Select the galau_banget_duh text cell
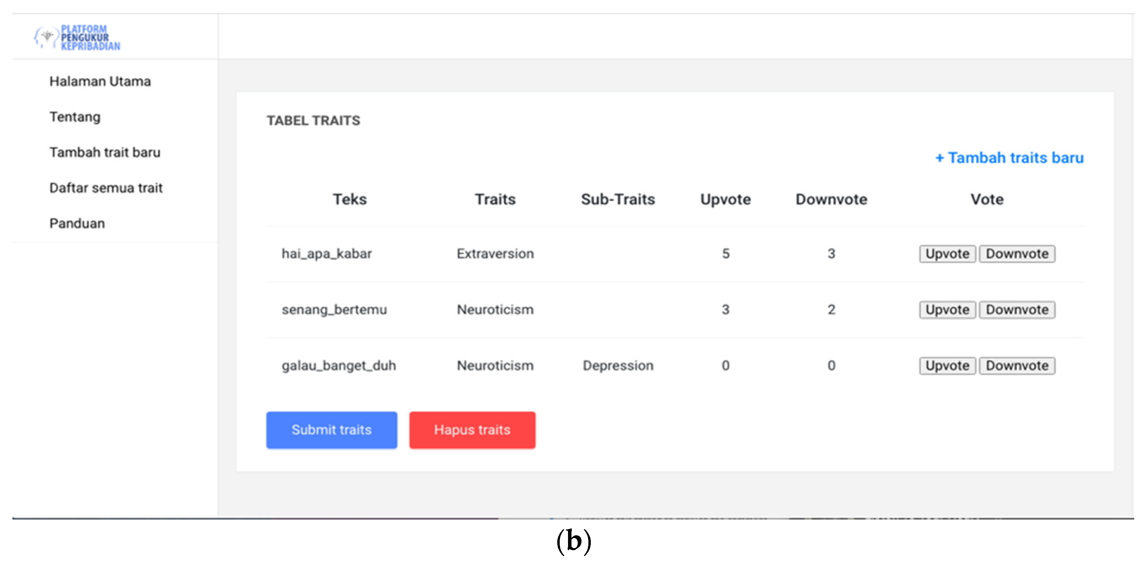The height and width of the screenshot is (564, 1145). coord(338,365)
